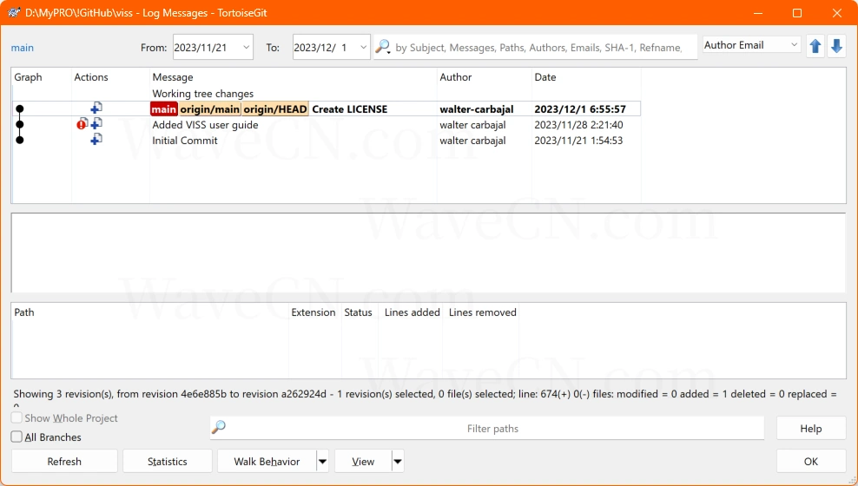Click the added-file icon on Added VISS user guide row
Viewport: 858px width, 486px height.
tap(96, 124)
